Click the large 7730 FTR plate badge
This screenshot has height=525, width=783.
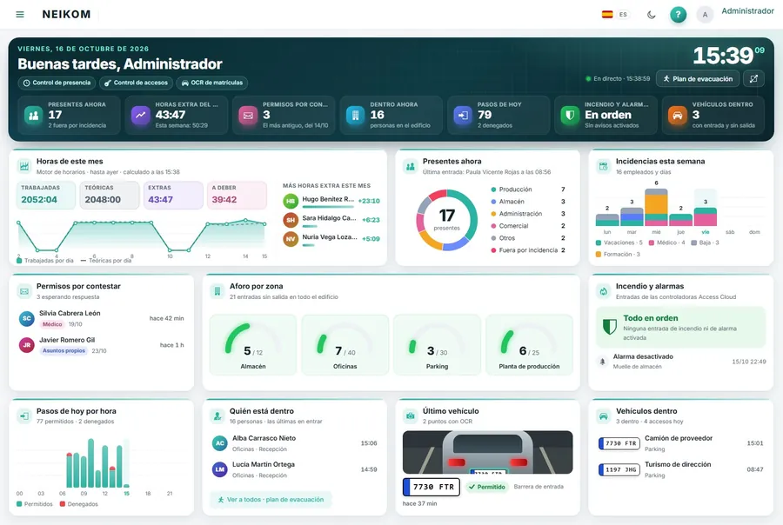pos(431,487)
